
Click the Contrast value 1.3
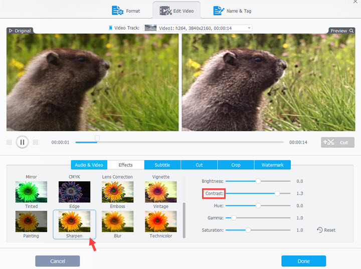[x=299, y=193]
